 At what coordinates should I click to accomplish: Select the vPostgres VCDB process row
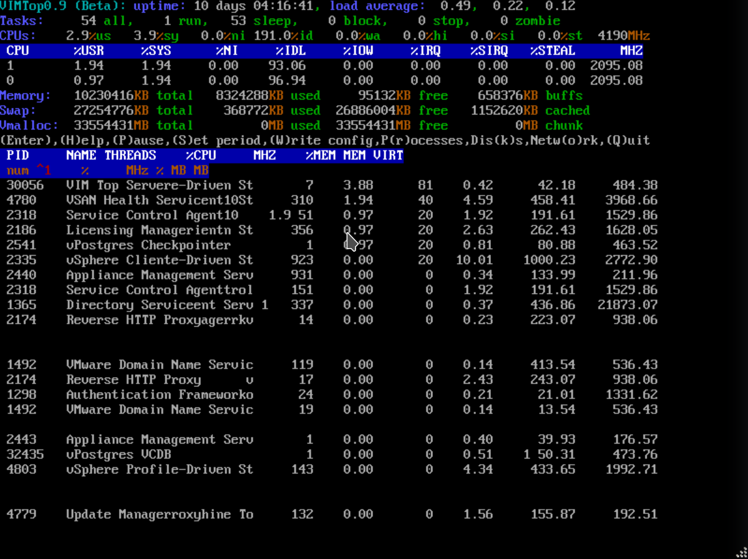pos(332,454)
